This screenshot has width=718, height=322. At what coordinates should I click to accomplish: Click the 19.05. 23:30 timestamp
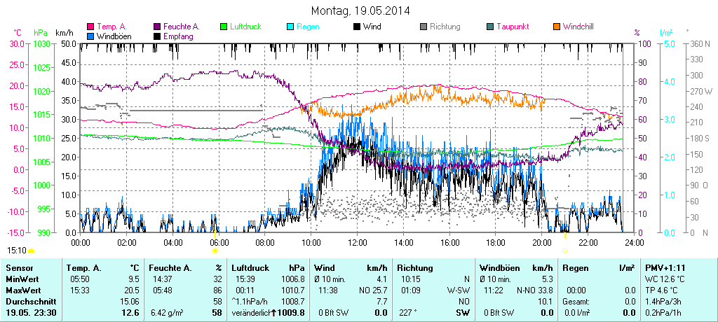[x=32, y=312]
